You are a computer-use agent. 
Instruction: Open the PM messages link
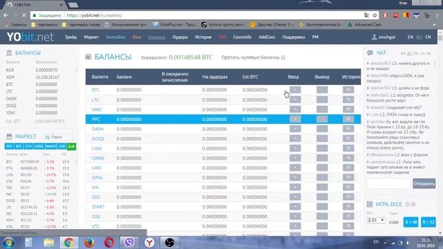pyautogui.click(x=316, y=37)
